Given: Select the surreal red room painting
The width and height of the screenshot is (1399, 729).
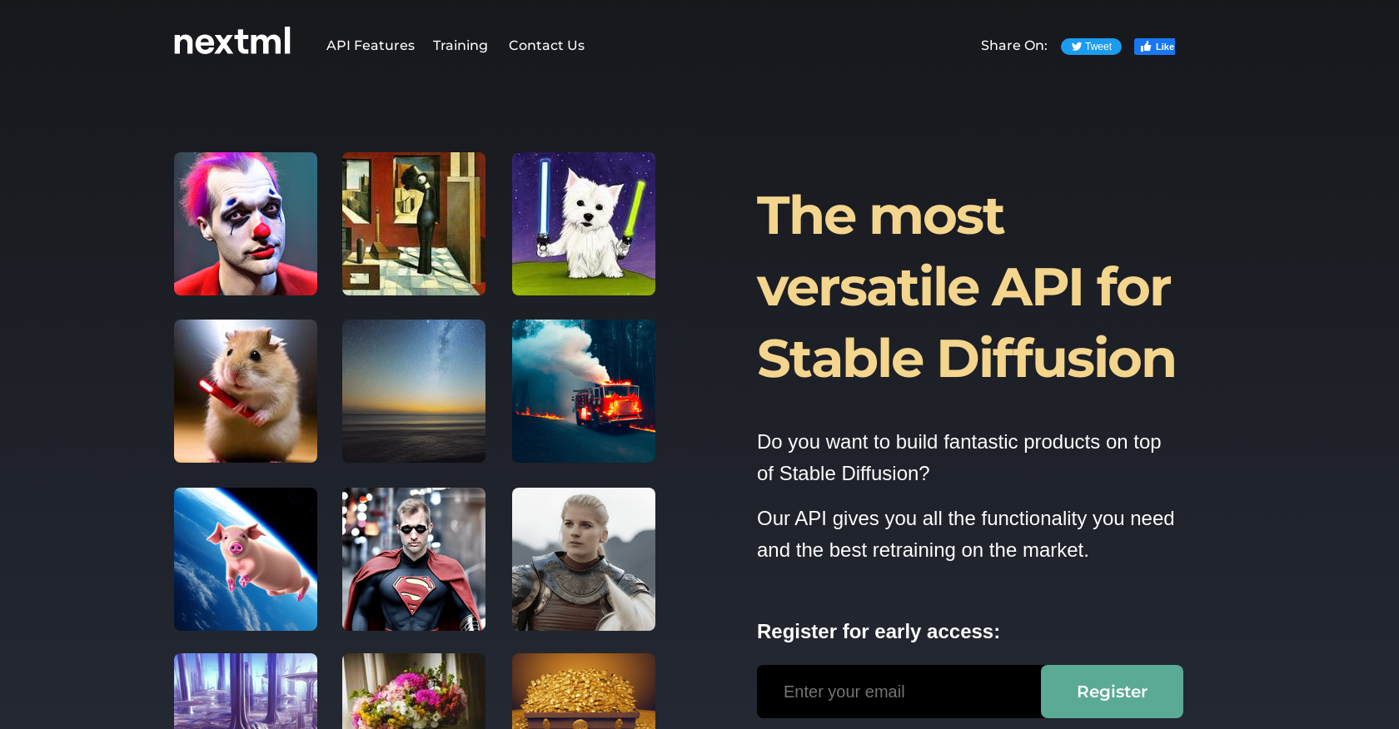Looking at the screenshot, I should coord(414,224).
